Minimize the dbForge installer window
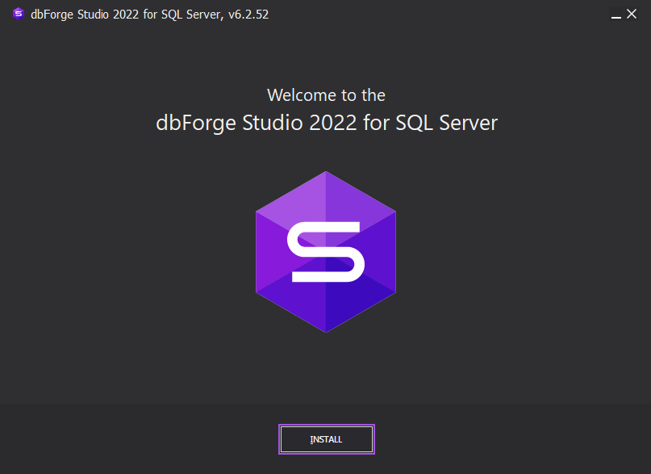This screenshot has height=474, width=651. (616, 15)
